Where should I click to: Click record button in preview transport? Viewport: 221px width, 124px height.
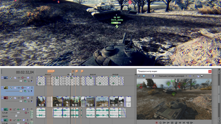(x=157, y=123)
